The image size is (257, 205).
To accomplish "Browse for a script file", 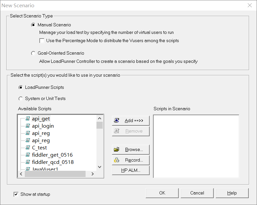I will 131,150.
